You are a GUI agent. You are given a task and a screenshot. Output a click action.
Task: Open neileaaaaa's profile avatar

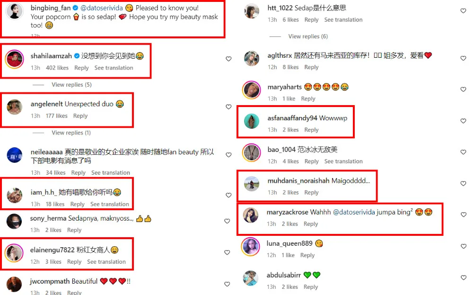click(x=15, y=155)
